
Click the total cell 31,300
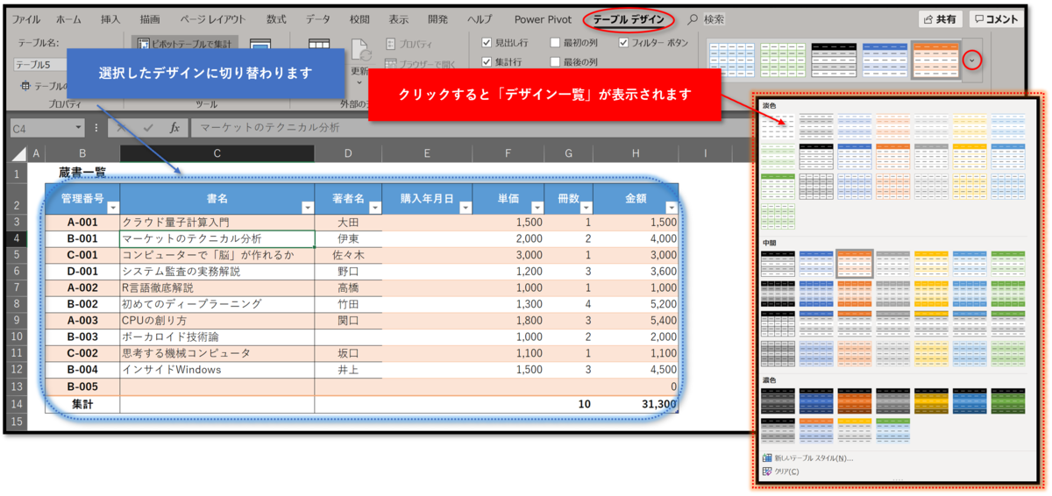coord(636,405)
